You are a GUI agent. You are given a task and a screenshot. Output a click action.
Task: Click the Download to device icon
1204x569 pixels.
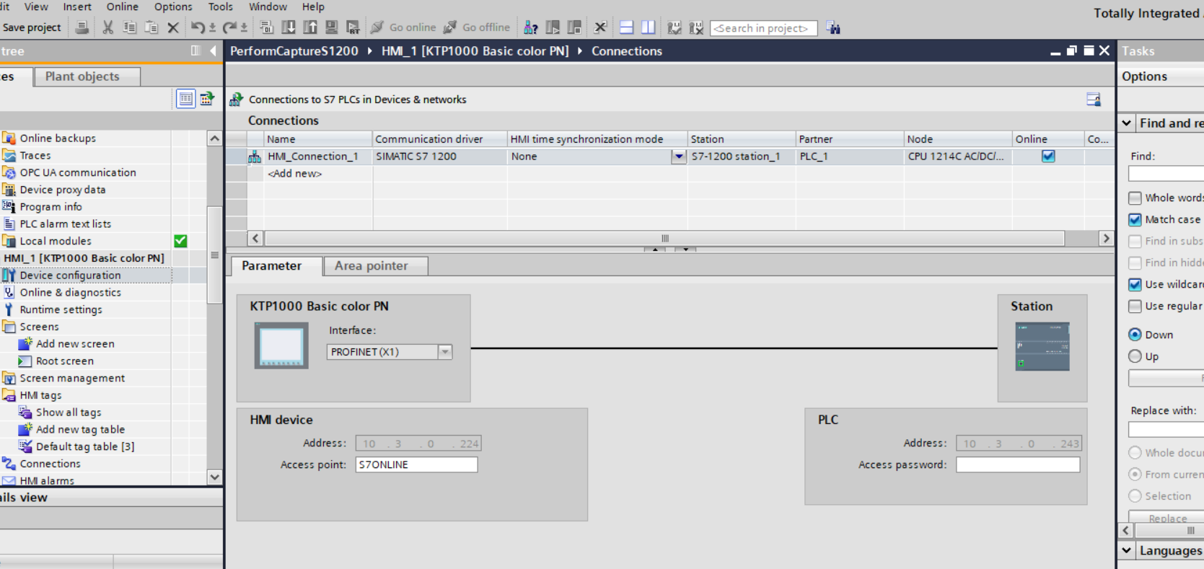coord(289,27)
